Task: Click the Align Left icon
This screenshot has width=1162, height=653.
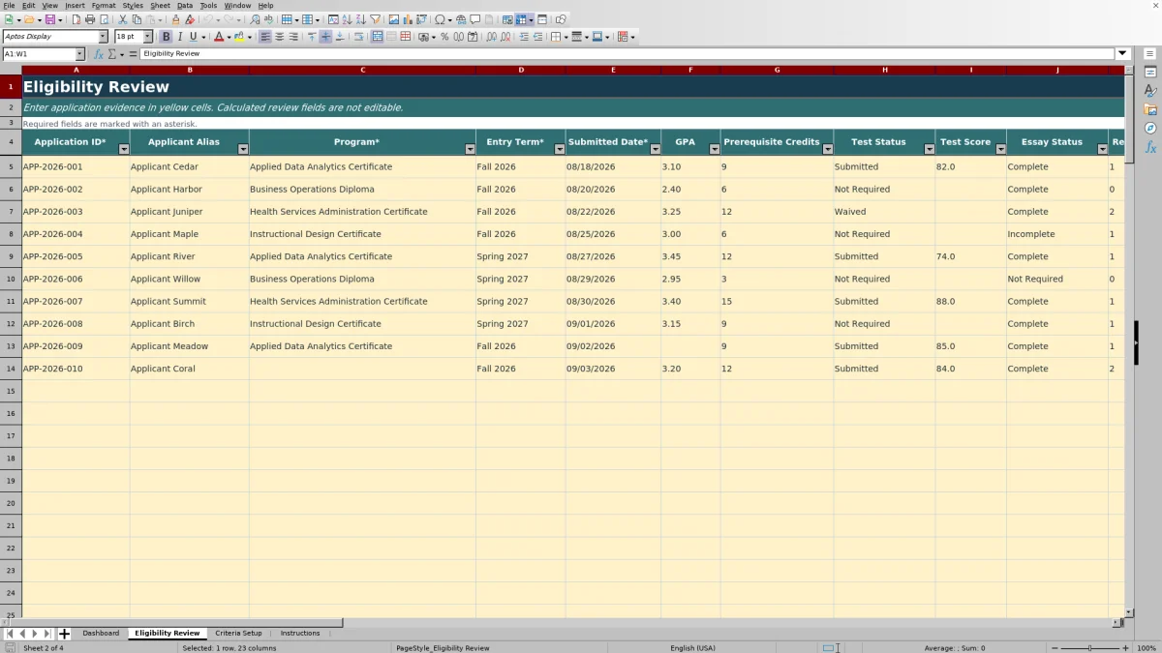Action: coord(265,37)
